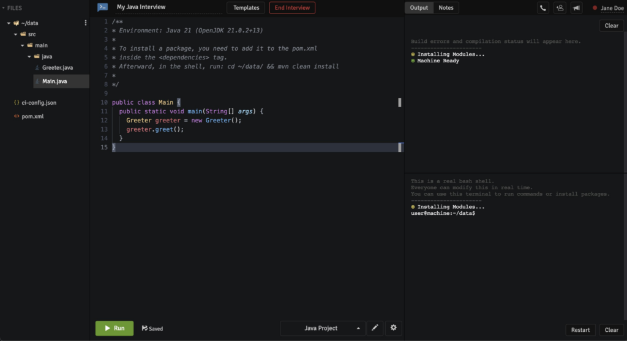Click line number 12 in the gutter
The height and width of the screenshot is (341, 627).
104,121
